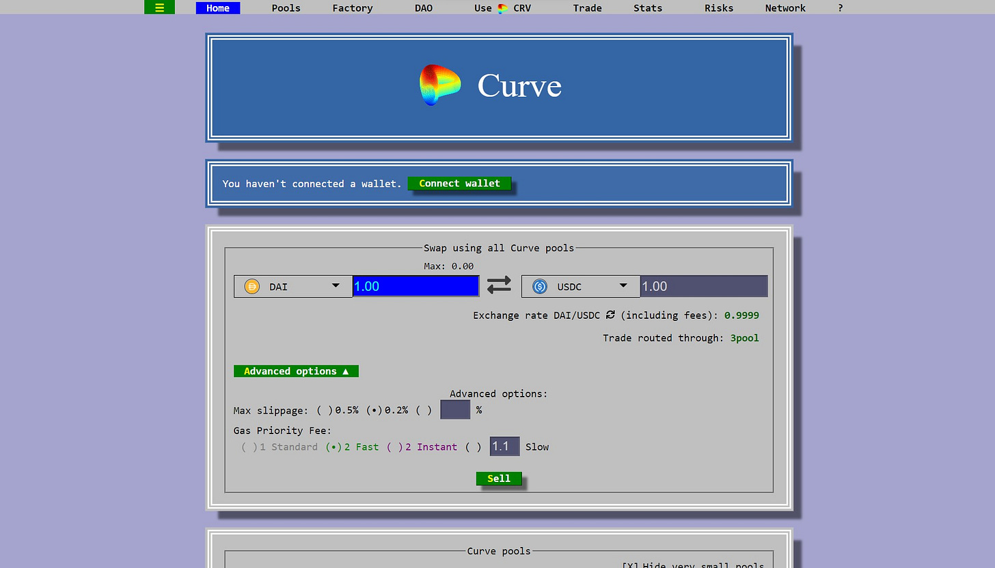This screenshot has height=568, width=995.
Task: Open the Network menu item
Action: coord(785,8)
